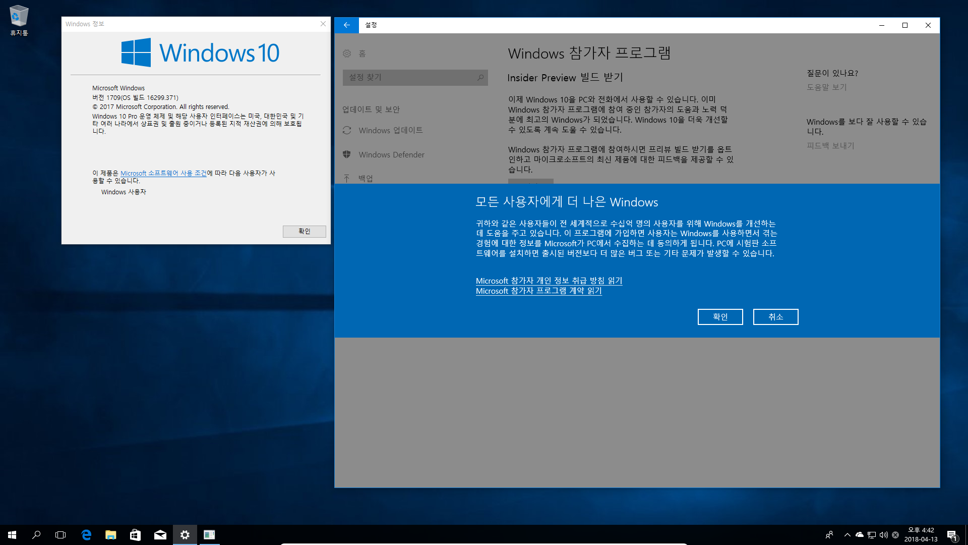
Task: Open the Recycle Bin desktop icon
Action: tap(19, 20)
